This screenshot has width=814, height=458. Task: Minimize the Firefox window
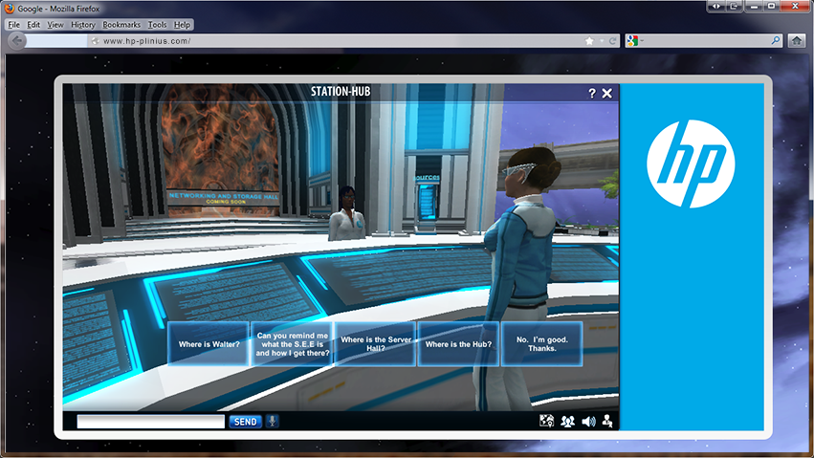(x=754, y=7)
